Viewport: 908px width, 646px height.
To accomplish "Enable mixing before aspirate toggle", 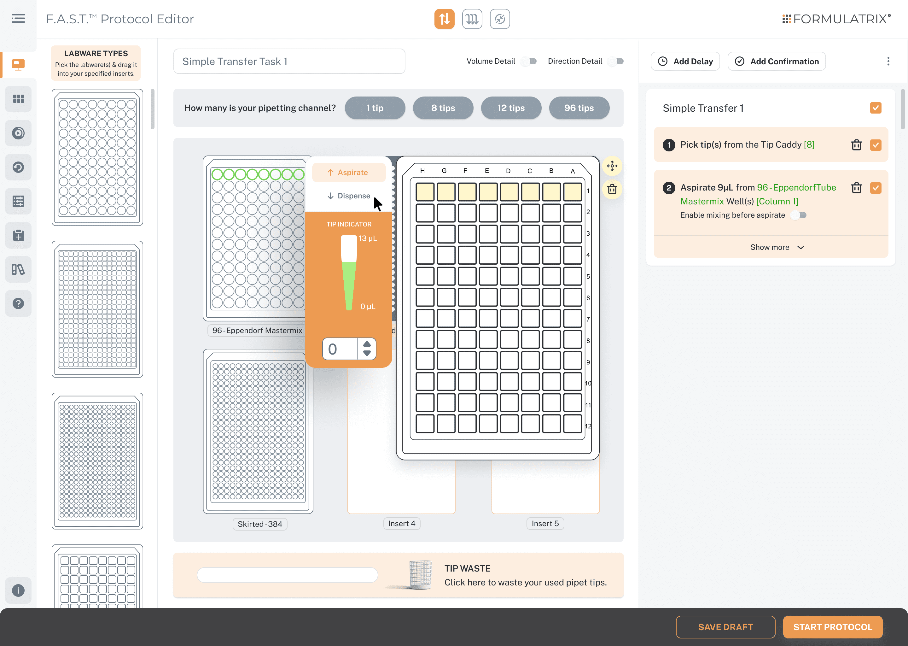I will tap(799, 215).
